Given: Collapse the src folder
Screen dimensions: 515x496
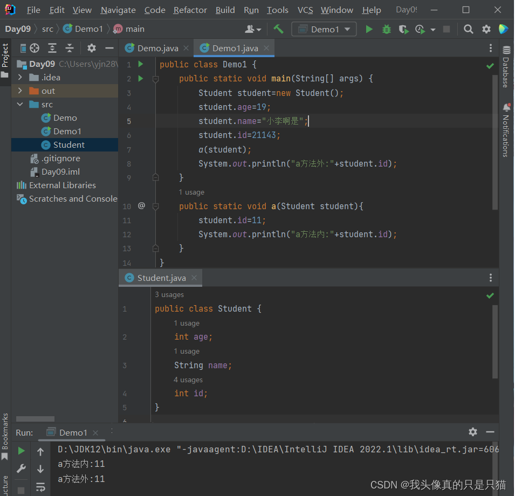Looking at the screenshot, I should (20, 104).
